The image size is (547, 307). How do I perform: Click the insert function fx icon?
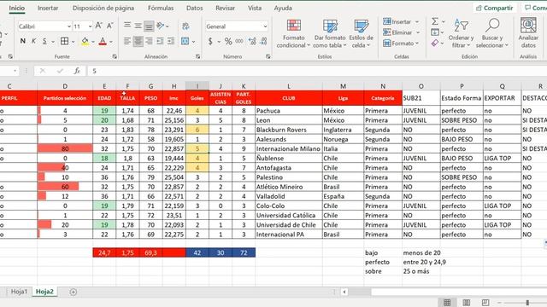pyautogui.click(x=77, y=71)
